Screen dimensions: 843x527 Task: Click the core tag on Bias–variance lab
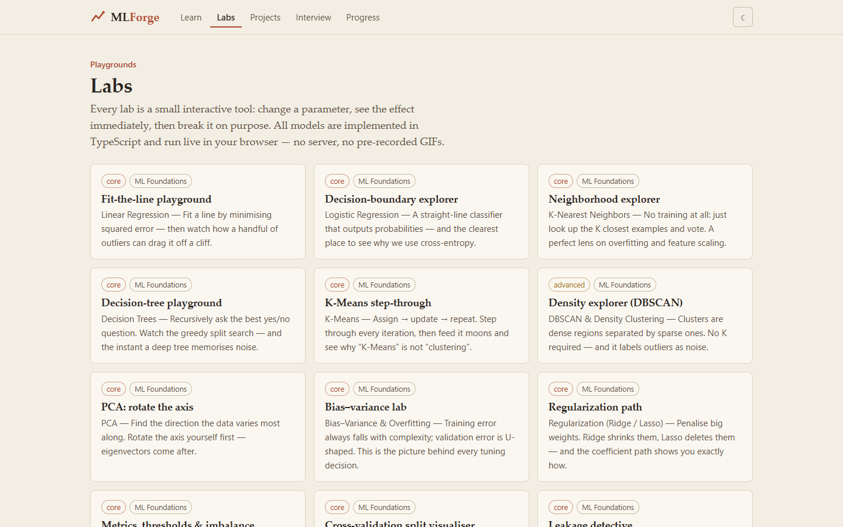[x=337, y=389]
